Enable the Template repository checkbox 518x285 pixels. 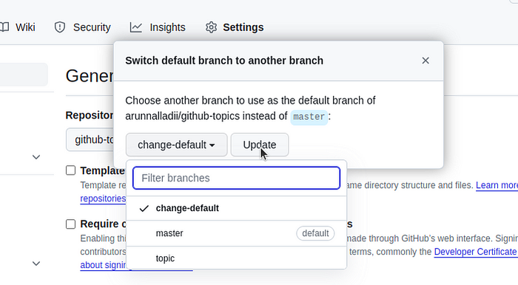click(x=70, y=170)
